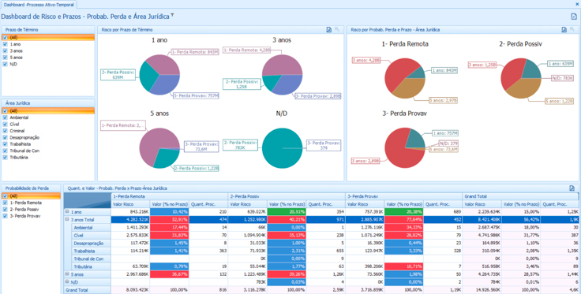
Task: Click the Tribunal de Con row header in pivot table
Action: [x=91, y=259]
